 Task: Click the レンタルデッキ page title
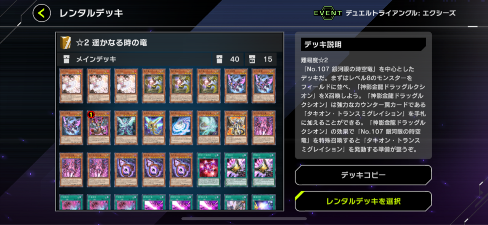coord(91,13)
